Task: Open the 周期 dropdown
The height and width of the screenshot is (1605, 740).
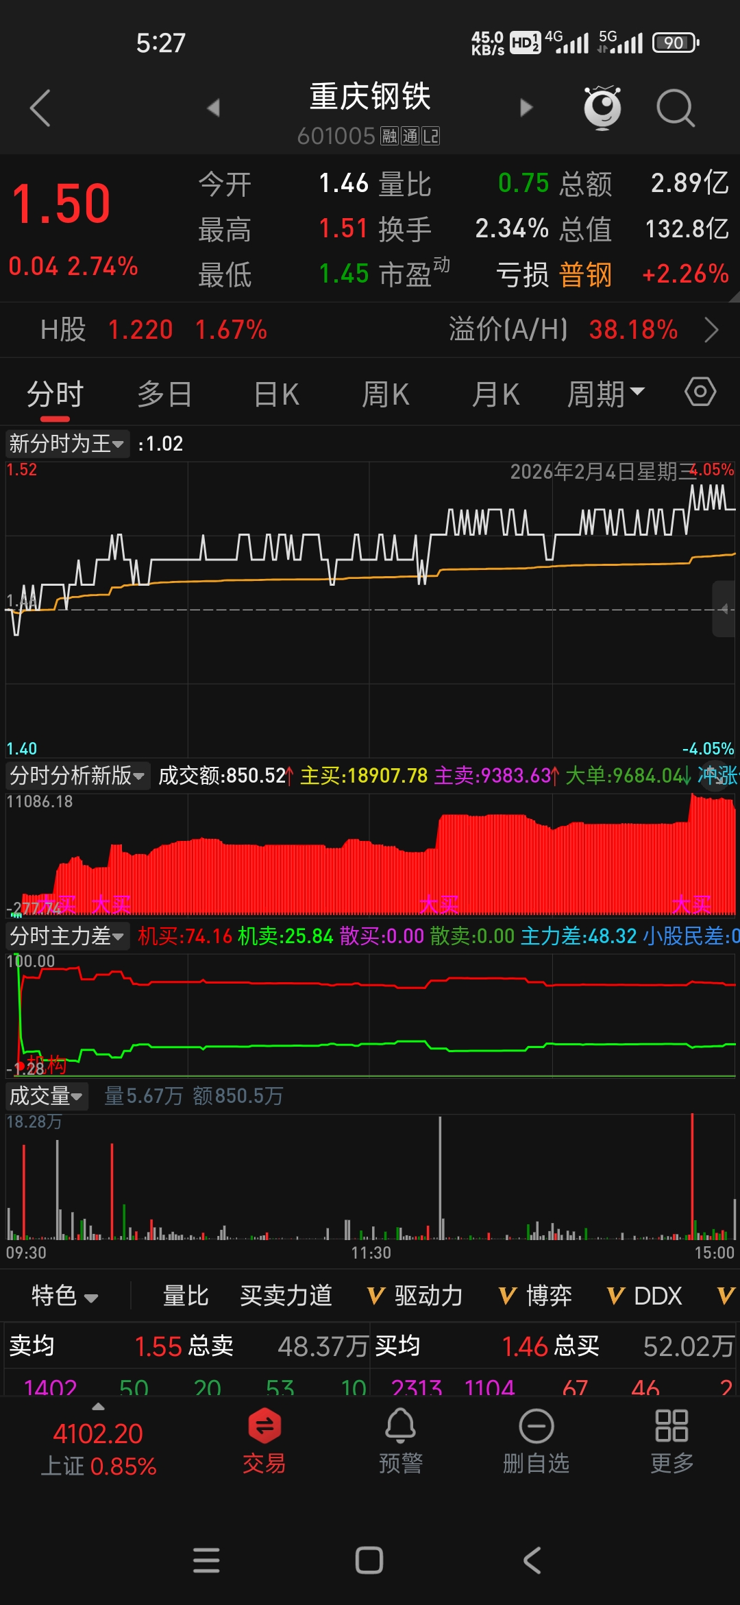Action: click(x=606, y=394)
